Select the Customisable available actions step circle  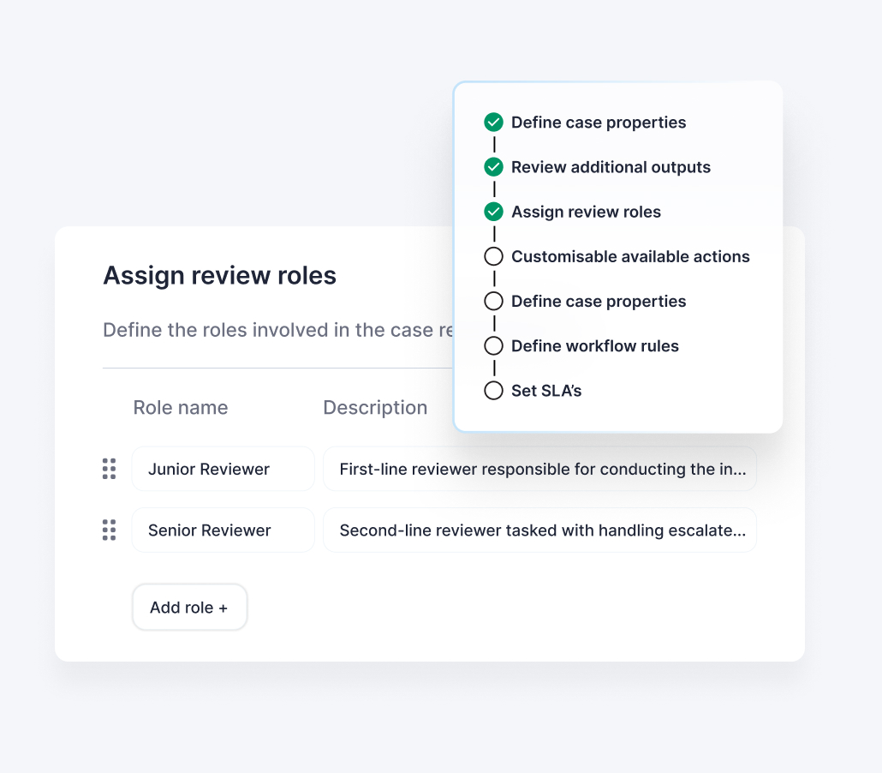pyautogui.click(x=493, y=256)
